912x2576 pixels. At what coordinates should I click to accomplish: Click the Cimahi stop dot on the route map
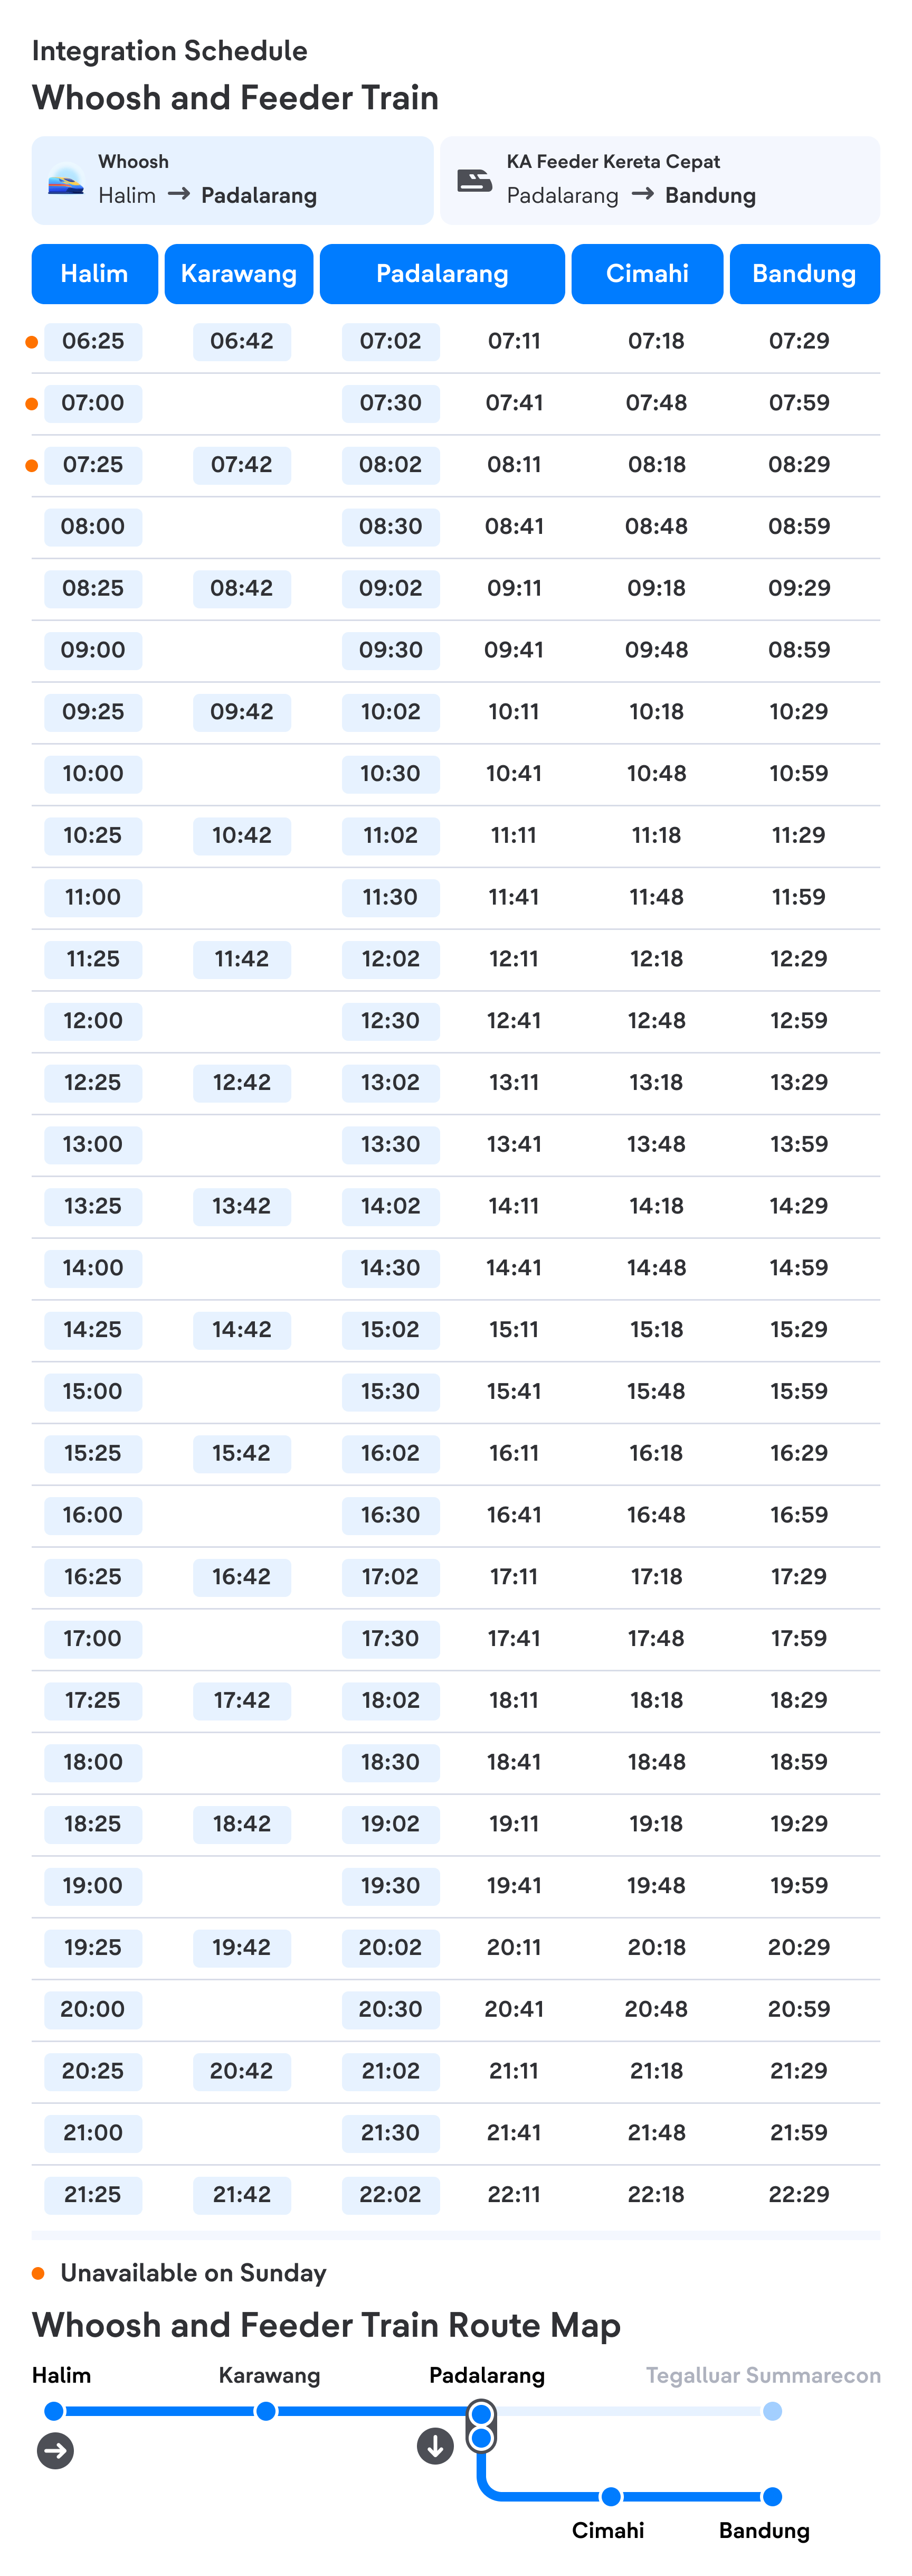611,2497
